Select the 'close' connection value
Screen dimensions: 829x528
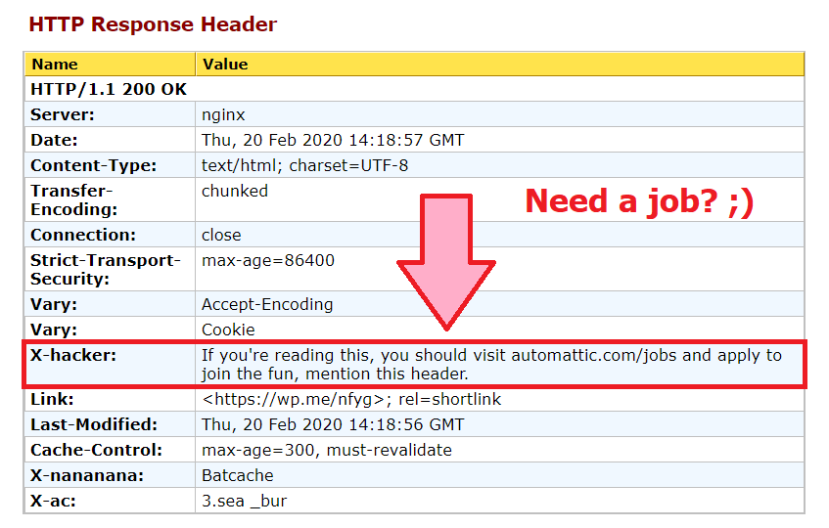(x=221, y=235)
